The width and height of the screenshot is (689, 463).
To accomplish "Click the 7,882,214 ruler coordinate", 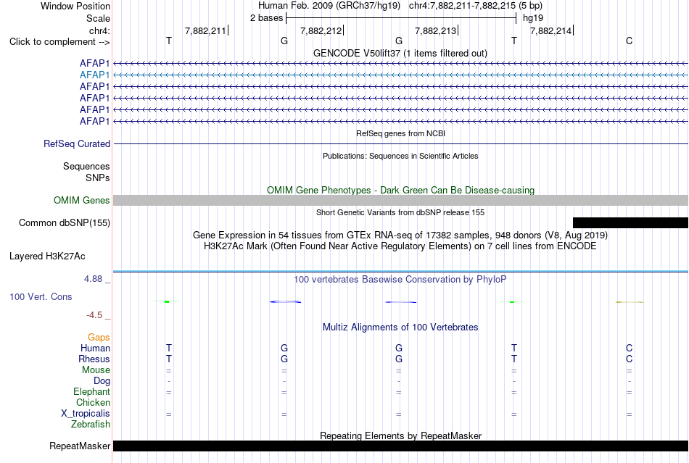I will [550, 30].
